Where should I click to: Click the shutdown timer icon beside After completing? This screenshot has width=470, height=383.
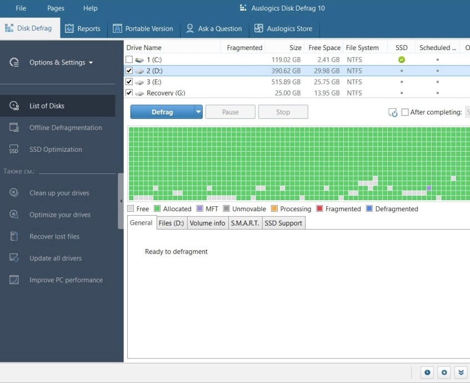[x=393, y=112]
